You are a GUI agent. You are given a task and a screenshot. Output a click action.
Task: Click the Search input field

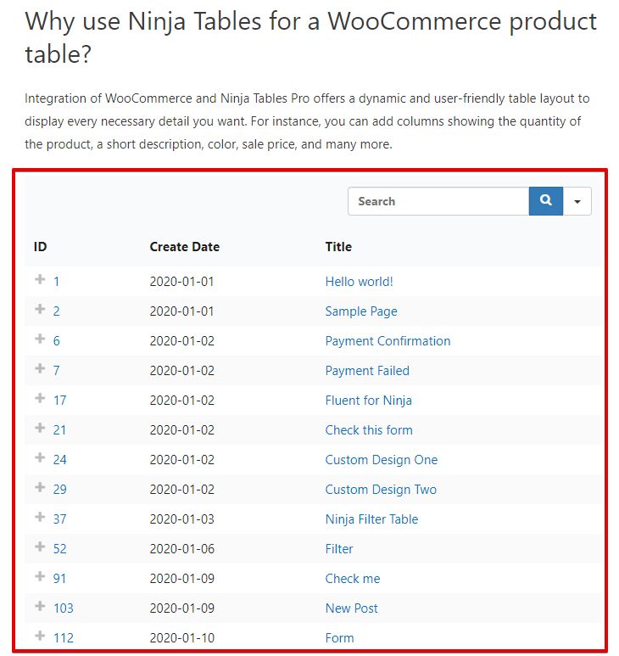(438, 201)
